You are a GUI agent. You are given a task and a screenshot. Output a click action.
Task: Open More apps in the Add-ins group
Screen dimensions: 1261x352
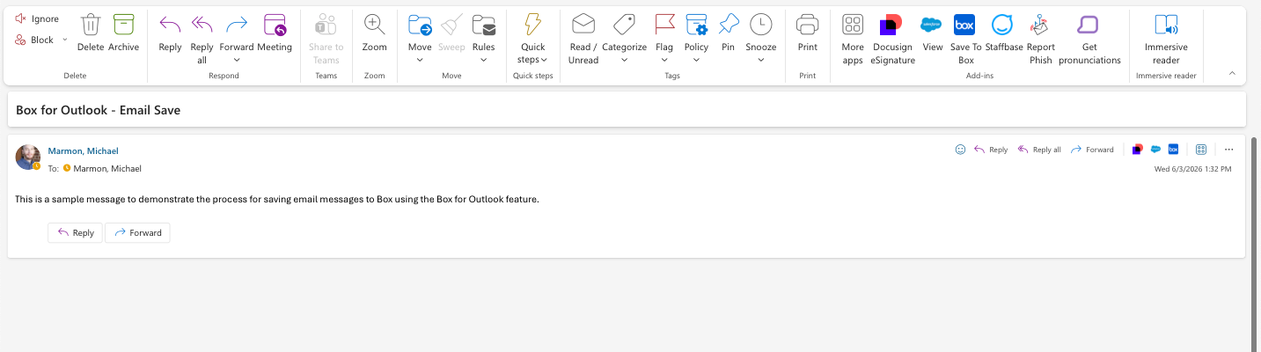pos(853,39)
